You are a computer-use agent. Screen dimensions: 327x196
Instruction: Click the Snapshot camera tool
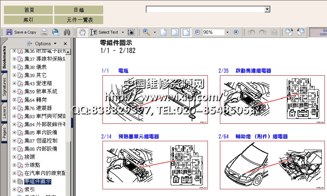131,32
